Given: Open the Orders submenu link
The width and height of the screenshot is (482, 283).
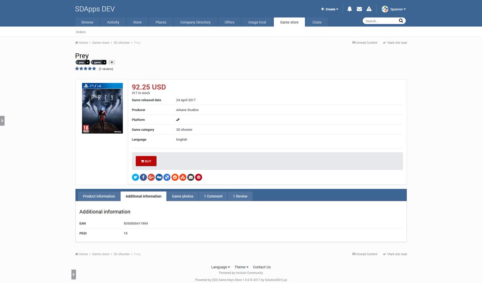Looking at the screenshot, I should pyautogui.click(x=81, y=32).
